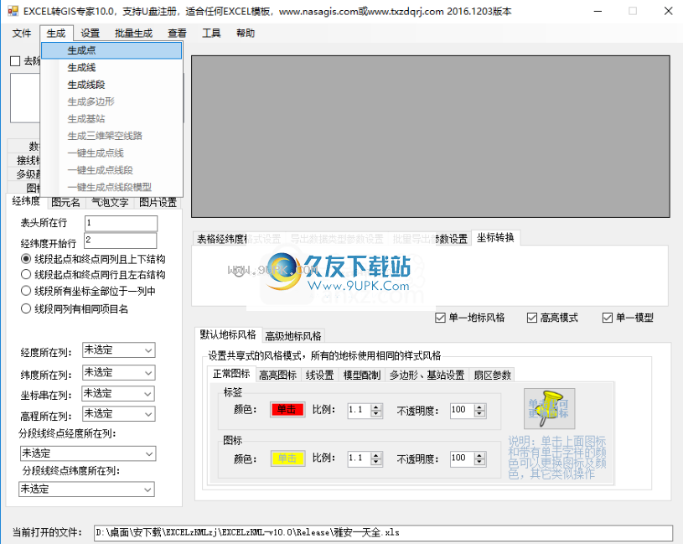Click the 经纬度开始行 input field
The width and height of the screenshot is (683, 544).
(x=121, y=241)
